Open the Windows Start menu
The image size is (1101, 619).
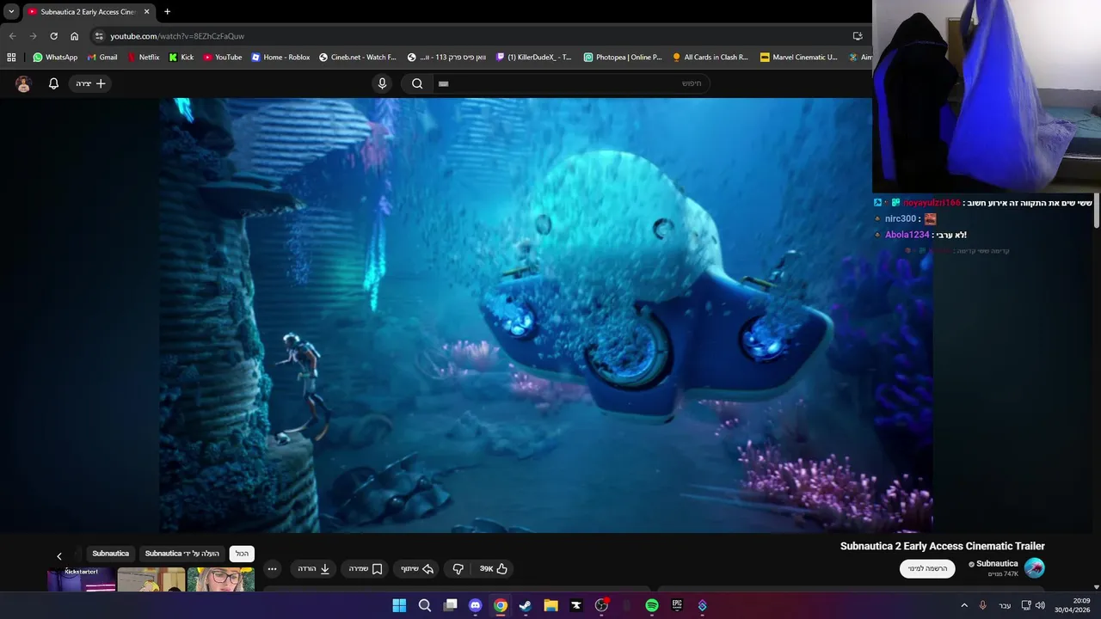tap(399, 605)
